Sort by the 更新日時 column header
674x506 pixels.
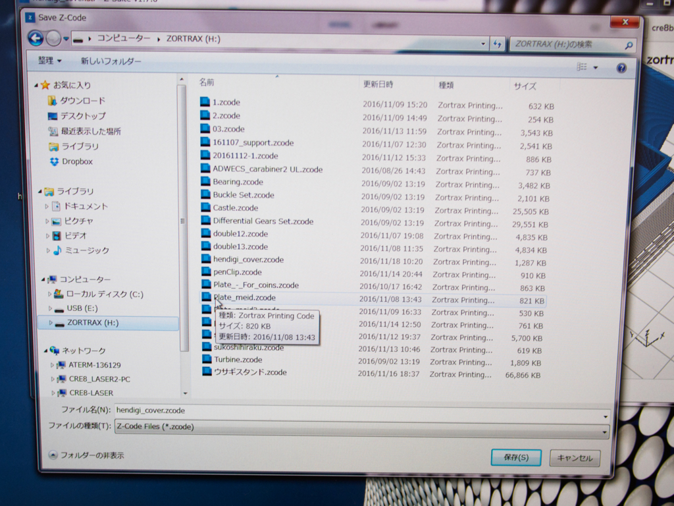378,84
